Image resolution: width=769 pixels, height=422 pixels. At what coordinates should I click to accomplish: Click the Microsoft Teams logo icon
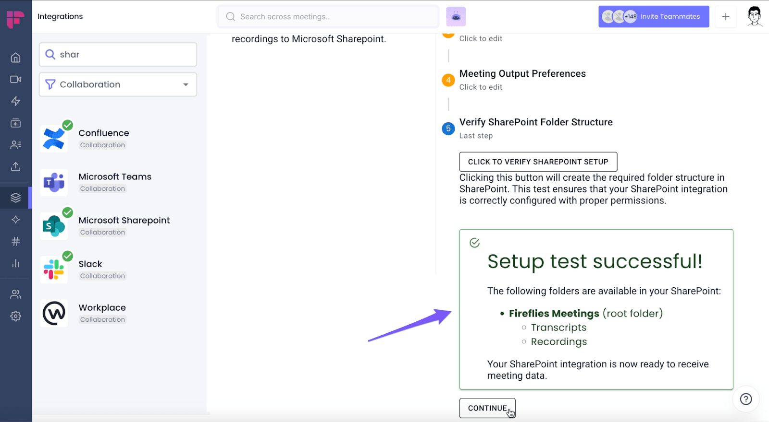point(54,183)
